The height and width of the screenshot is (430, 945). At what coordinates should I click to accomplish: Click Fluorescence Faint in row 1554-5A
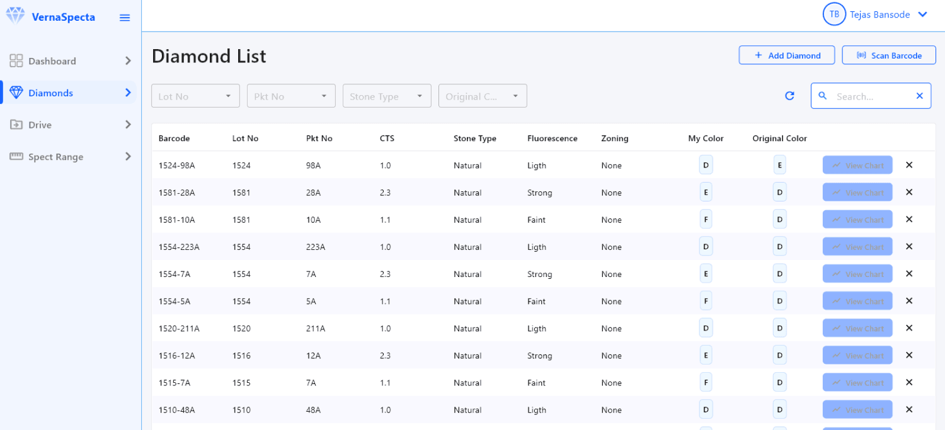[537, 301]
